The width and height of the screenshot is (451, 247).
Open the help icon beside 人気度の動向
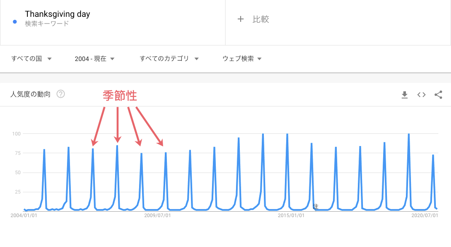61,94
